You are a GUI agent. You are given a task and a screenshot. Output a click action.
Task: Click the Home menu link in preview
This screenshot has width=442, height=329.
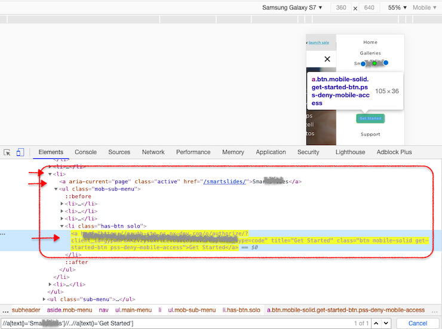(370, 42)
